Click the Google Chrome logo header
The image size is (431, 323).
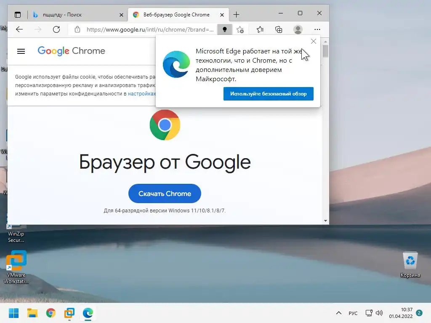(x=72, y=51)
